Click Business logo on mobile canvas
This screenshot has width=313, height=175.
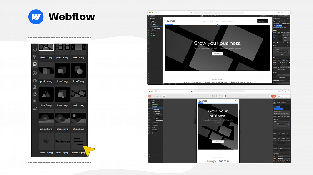tap(203, 101)
